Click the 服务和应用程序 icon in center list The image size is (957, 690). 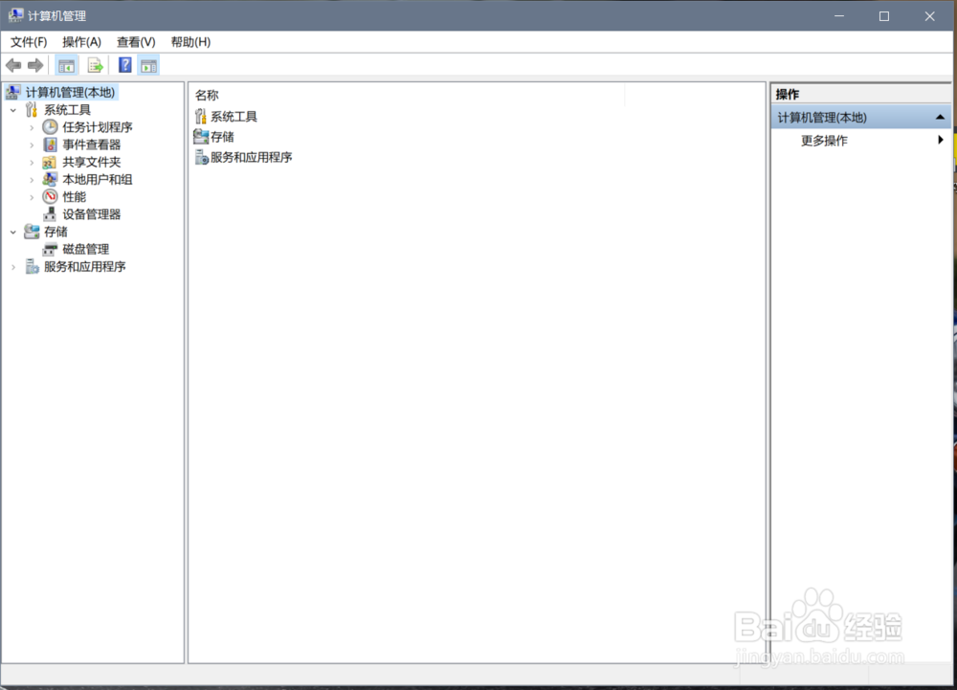point(201,157)
